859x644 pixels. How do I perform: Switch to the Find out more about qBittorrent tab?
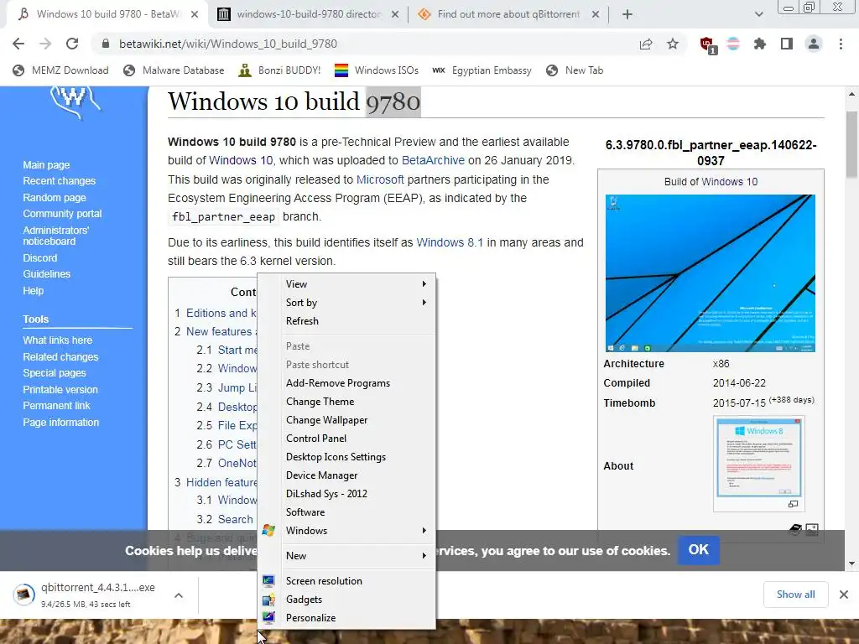(x=508, y=14)
